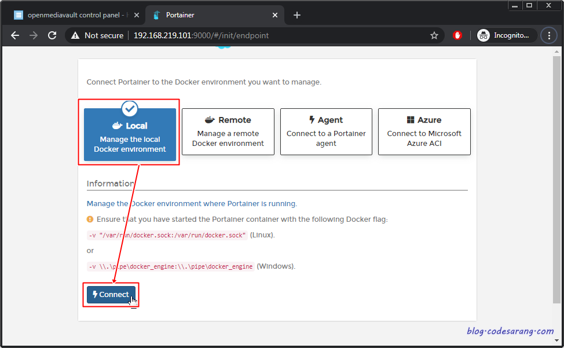This screenshot has width=564, height=348.
Task: Click the address bar URL
Action: tap(201, 35)
